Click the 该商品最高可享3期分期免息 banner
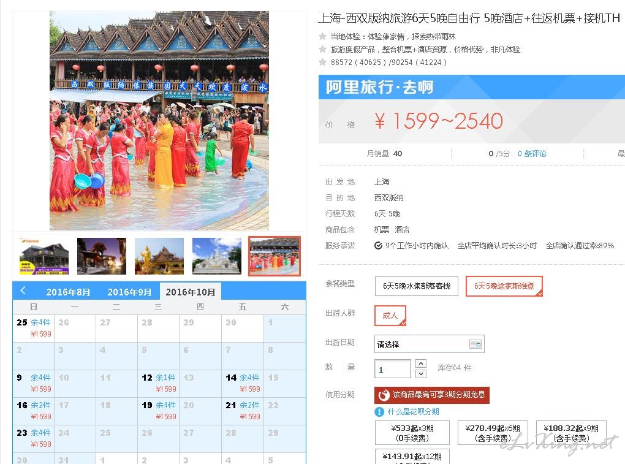This screenshot has height=464, width=625. [432, 395]
